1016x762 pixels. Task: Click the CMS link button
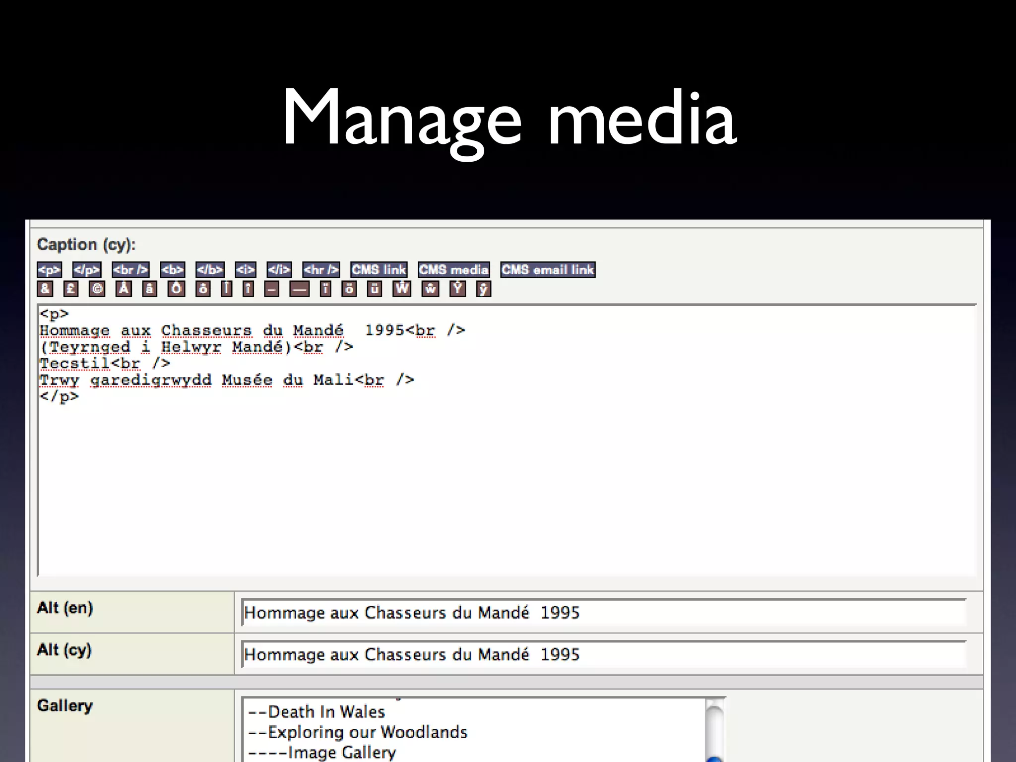379,270
